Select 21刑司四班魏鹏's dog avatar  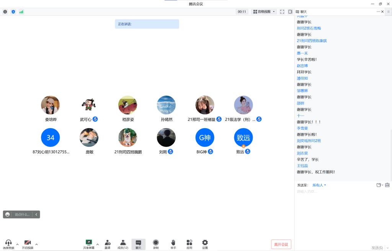pyautogui.click(x=128, y=137)
